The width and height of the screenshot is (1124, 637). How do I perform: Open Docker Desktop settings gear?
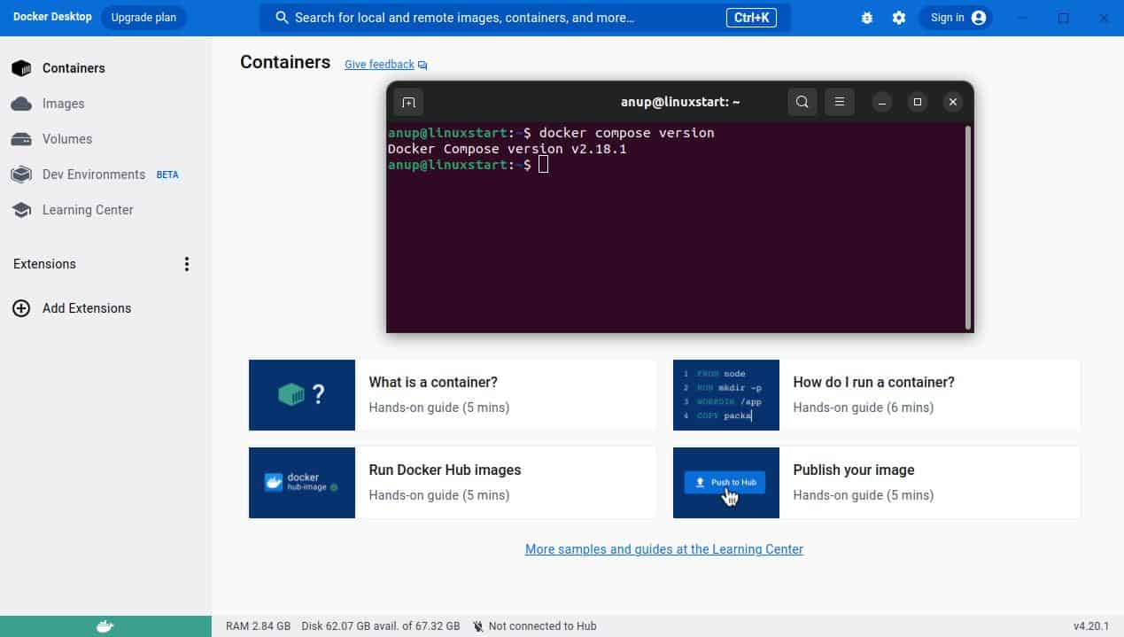pyautogui.click(x=899, y=17)
